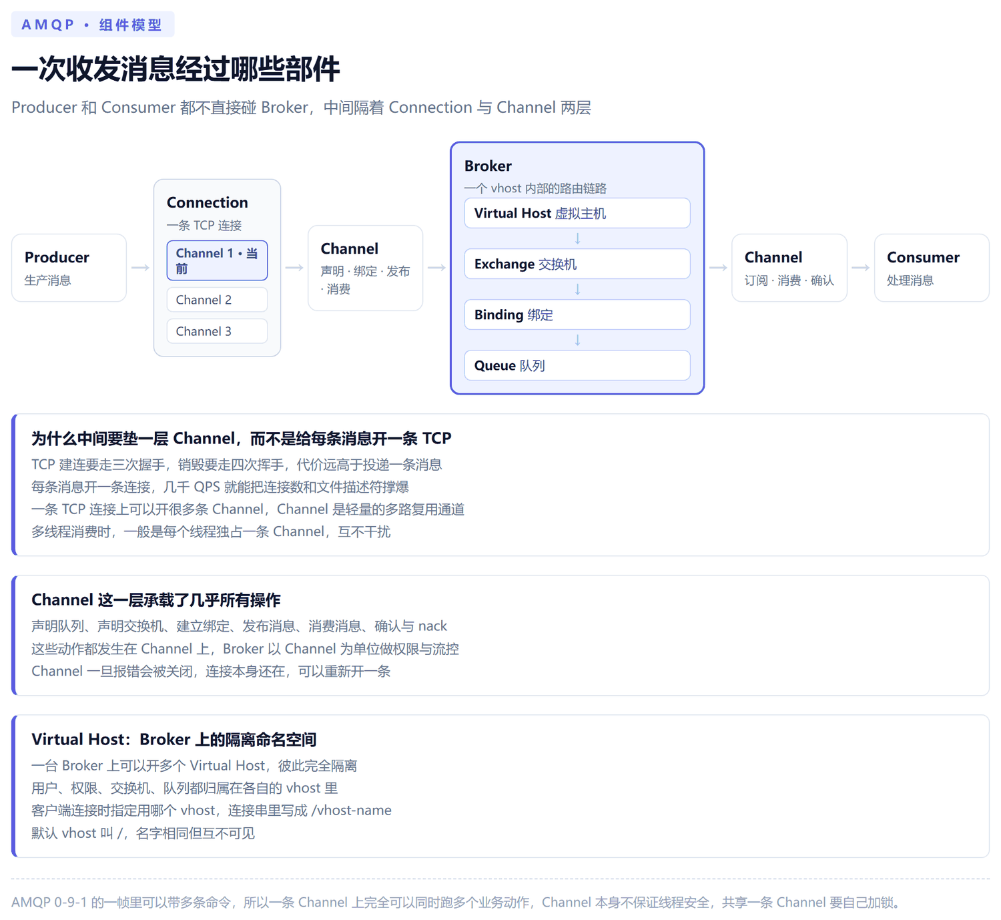
Task: Click heading Virtual Host：Broker 上的隔离命名空间
Action: [x=174, y=740]
